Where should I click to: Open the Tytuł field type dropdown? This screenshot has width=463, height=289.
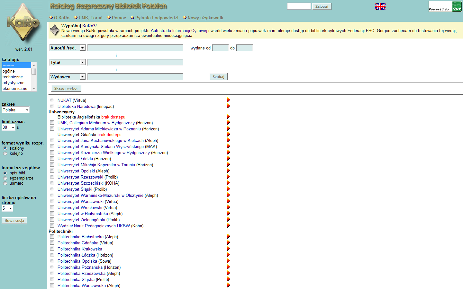coord(68,62)
